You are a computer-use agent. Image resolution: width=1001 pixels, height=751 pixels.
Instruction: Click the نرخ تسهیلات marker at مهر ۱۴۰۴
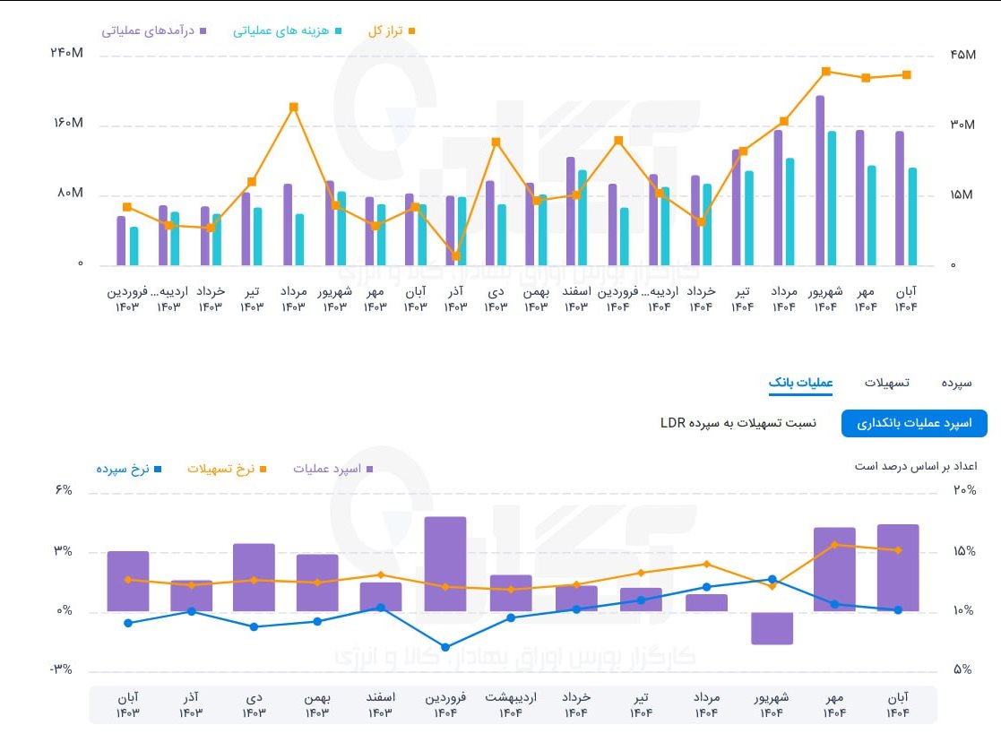pos(834,545)
